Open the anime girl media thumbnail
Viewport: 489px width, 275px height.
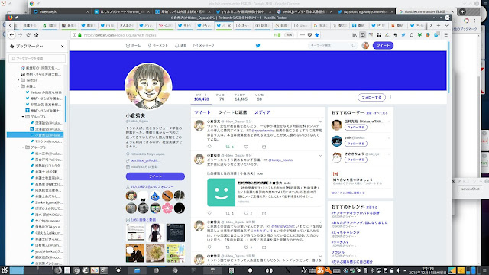coord(155,232)
